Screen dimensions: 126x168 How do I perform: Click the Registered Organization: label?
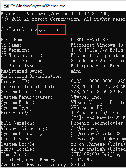(32, 76)
